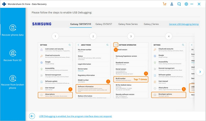Open the feedback chat icon
This screenshot has width=206, height=121.
point(179,4)
